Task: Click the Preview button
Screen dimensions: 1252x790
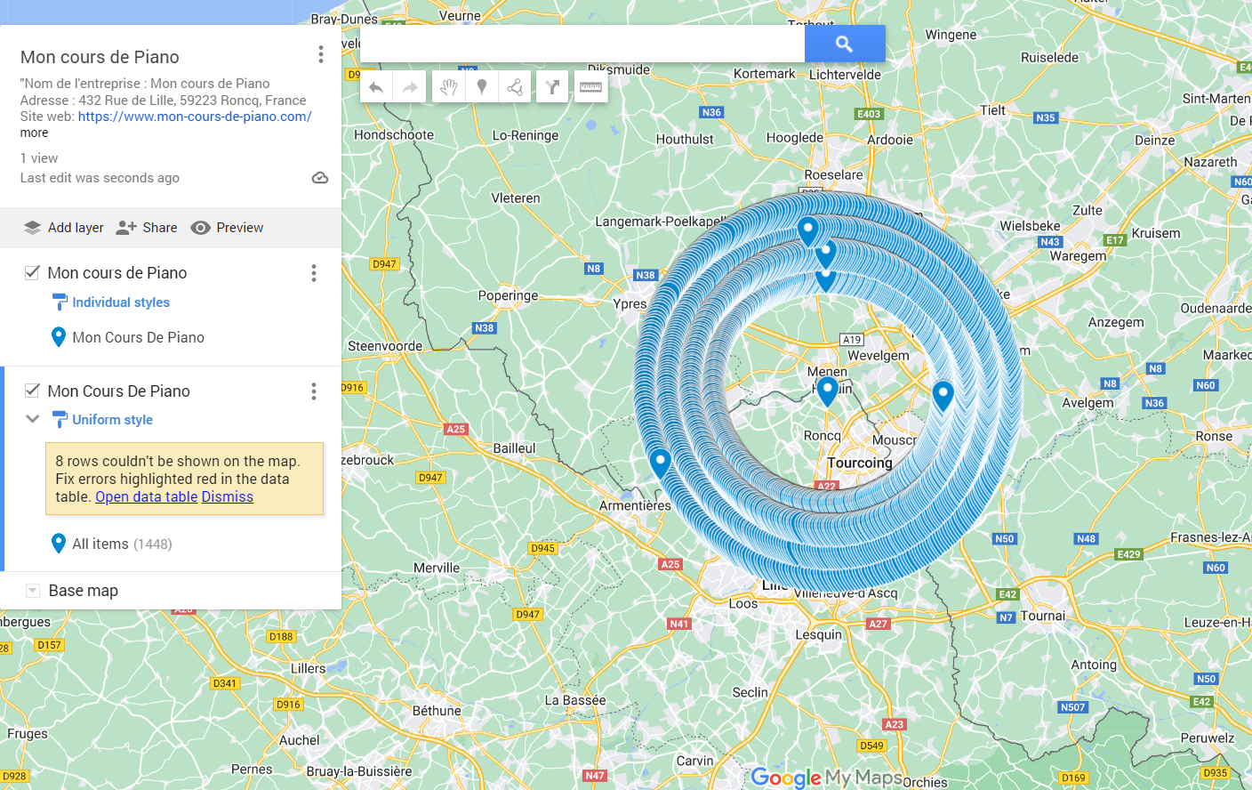Action: point(228,228)
